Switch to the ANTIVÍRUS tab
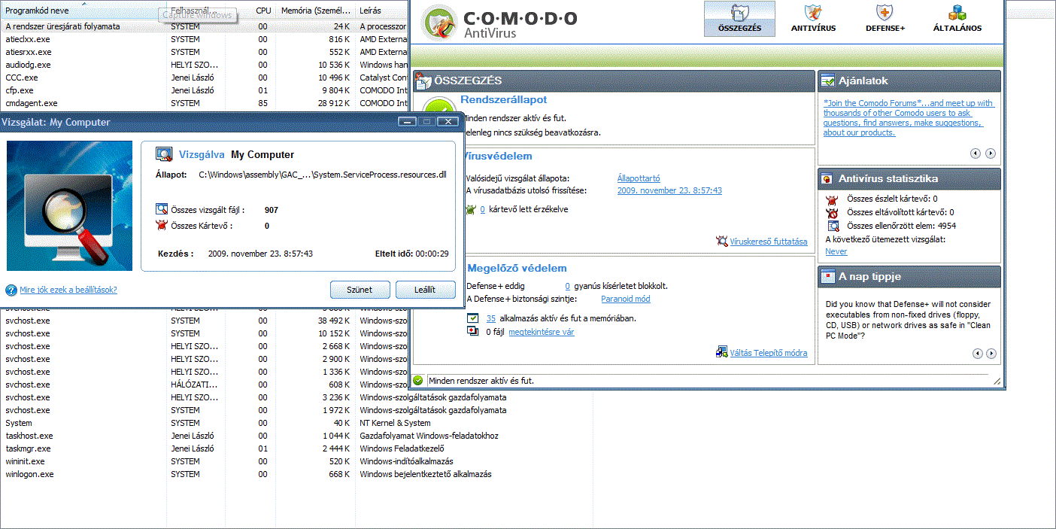 (813, 19)
